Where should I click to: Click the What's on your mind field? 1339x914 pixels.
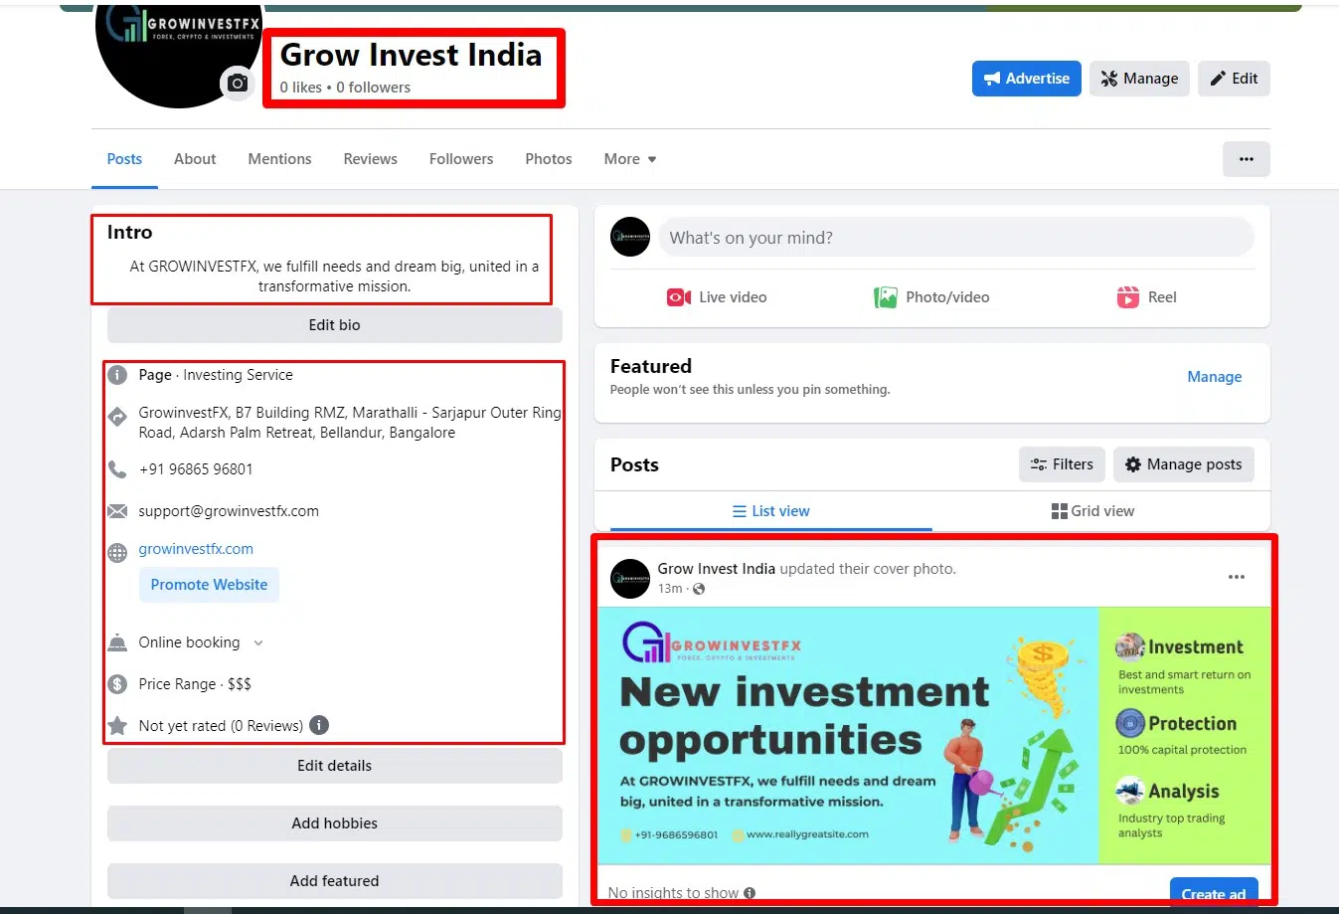pos(955,238)
